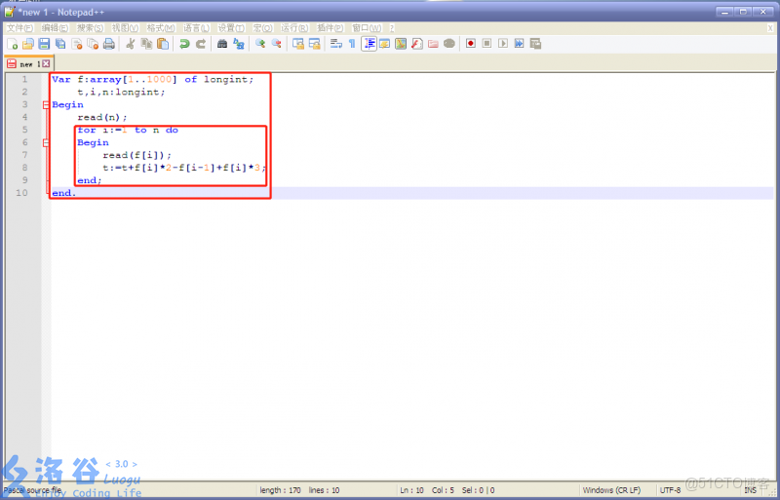Save all open files
Image resolution: width=780 pixels, height=500 pixels.
point(60,44)
